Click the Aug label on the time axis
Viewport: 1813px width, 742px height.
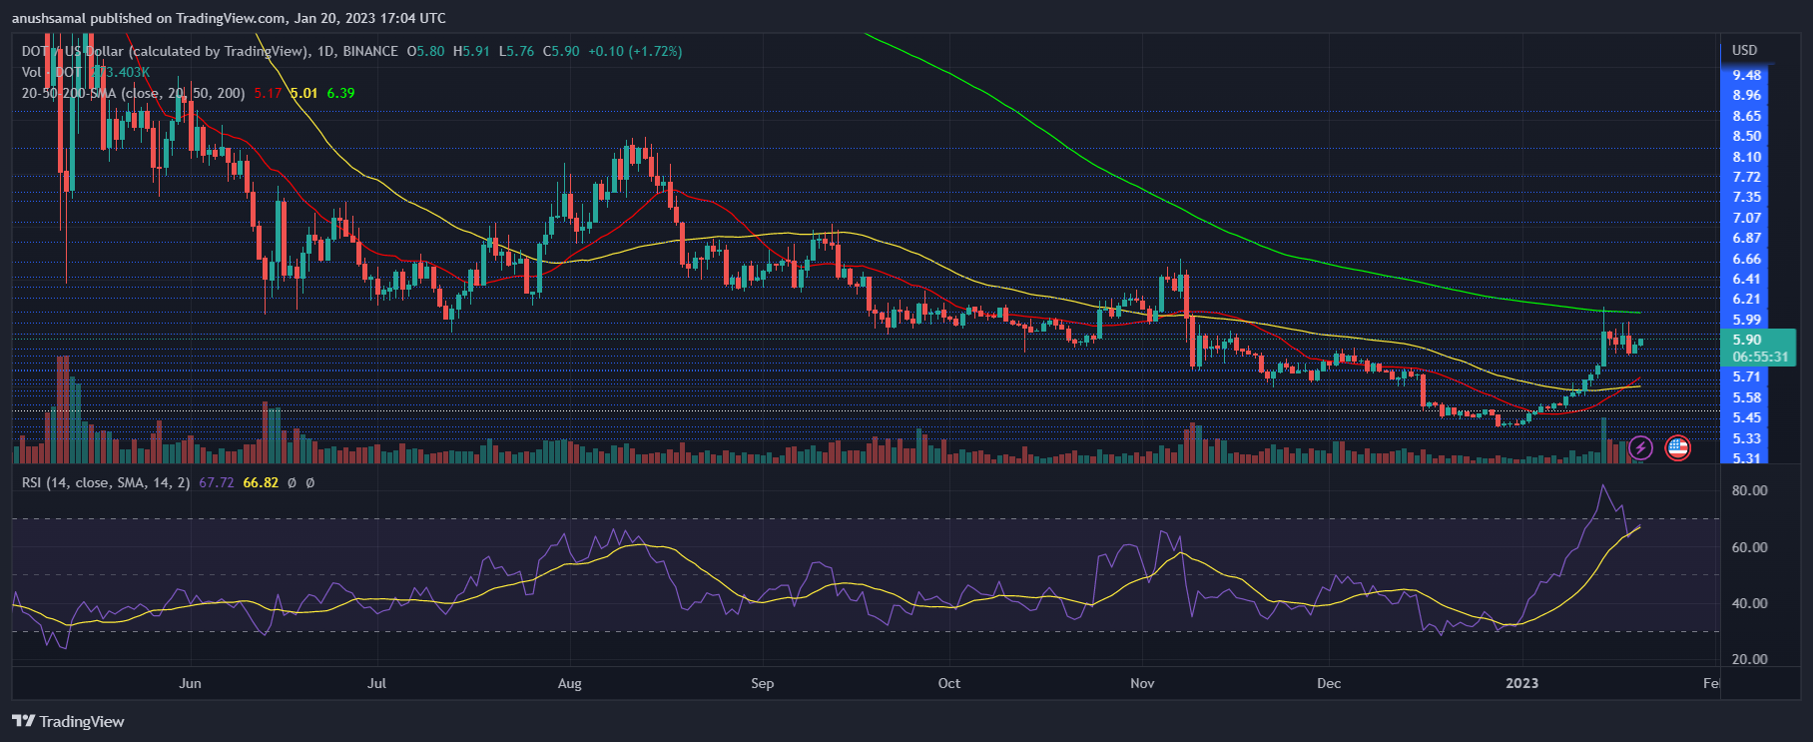coord(569,683)
